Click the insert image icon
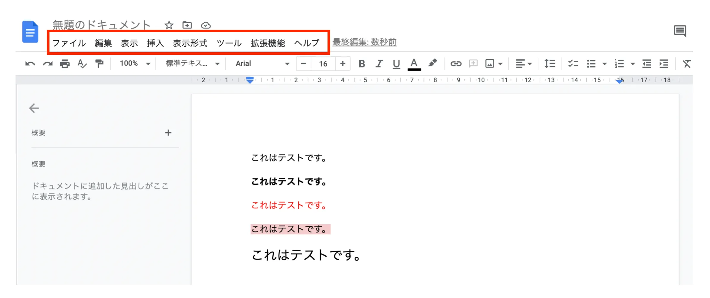The image size is (710, 298). pyautogui.click(x=489, y=64)
